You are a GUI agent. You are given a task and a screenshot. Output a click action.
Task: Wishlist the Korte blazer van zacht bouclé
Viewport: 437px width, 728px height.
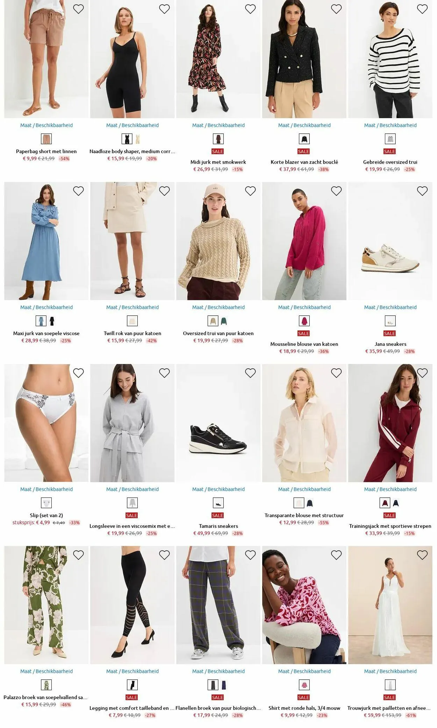pos(336,9)
